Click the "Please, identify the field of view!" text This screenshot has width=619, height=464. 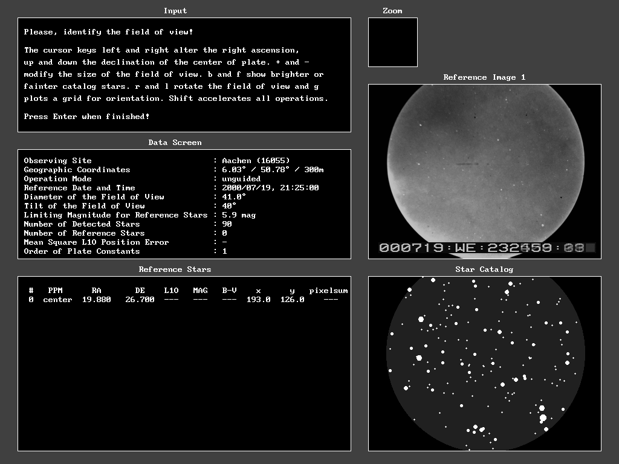tap(108, 31)
